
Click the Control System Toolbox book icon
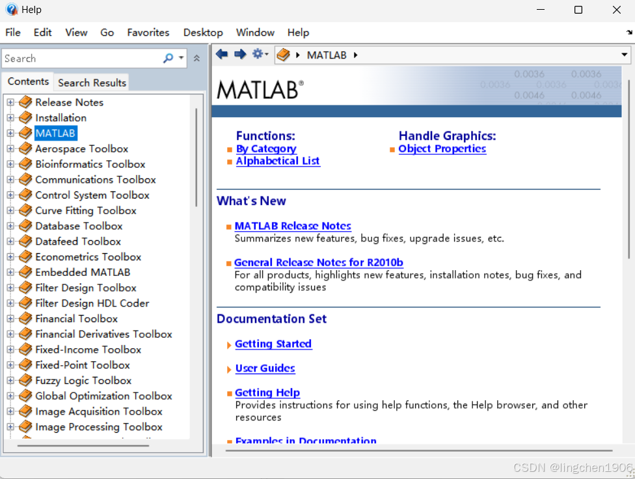25,195
